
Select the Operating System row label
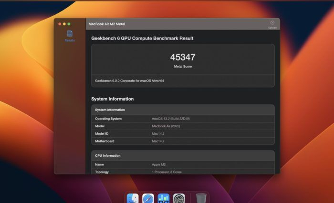point(108,119)
